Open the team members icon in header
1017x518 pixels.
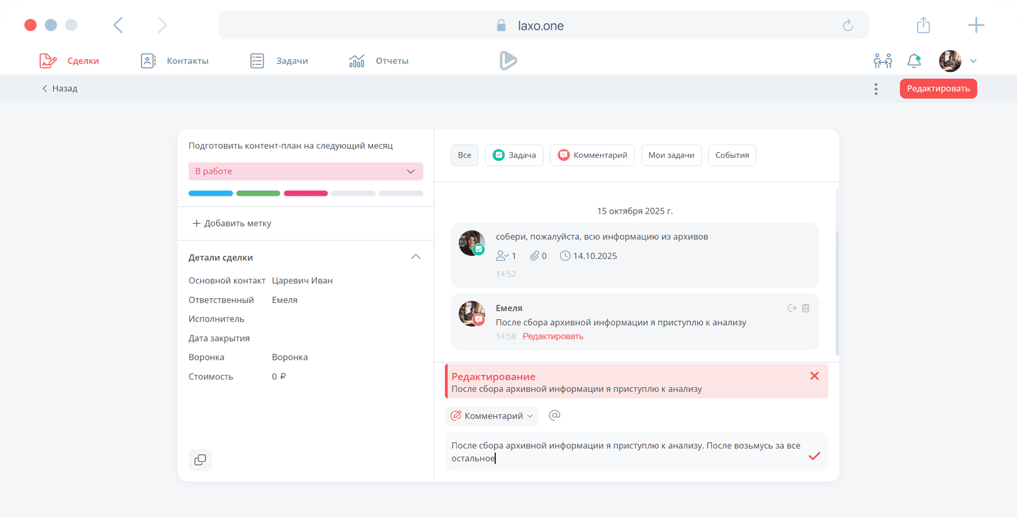[x=883, y=61]
